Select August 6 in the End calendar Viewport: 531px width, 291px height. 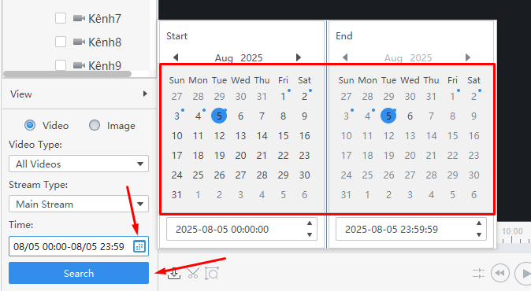[x=410, y=116]
